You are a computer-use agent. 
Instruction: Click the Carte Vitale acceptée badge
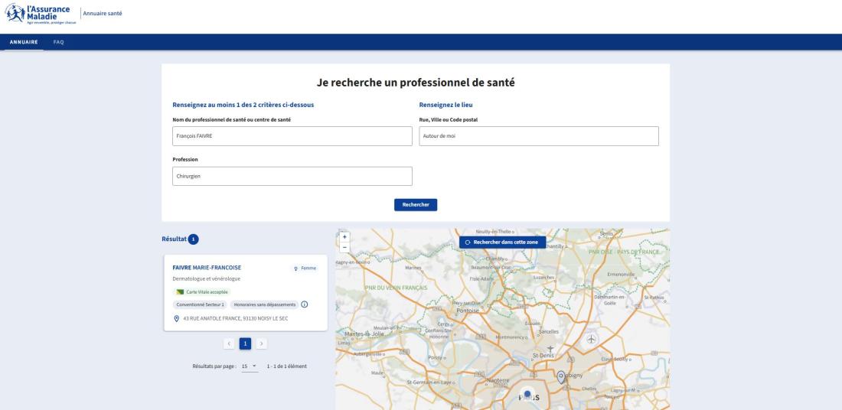point(197,291)
